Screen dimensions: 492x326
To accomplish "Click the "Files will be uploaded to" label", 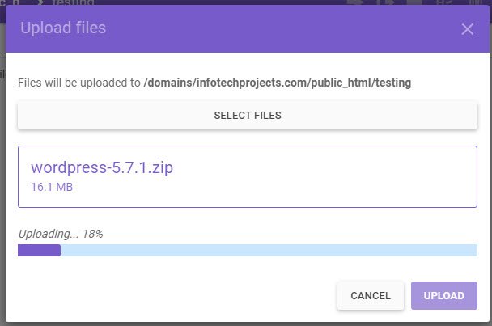I will 79,83.
